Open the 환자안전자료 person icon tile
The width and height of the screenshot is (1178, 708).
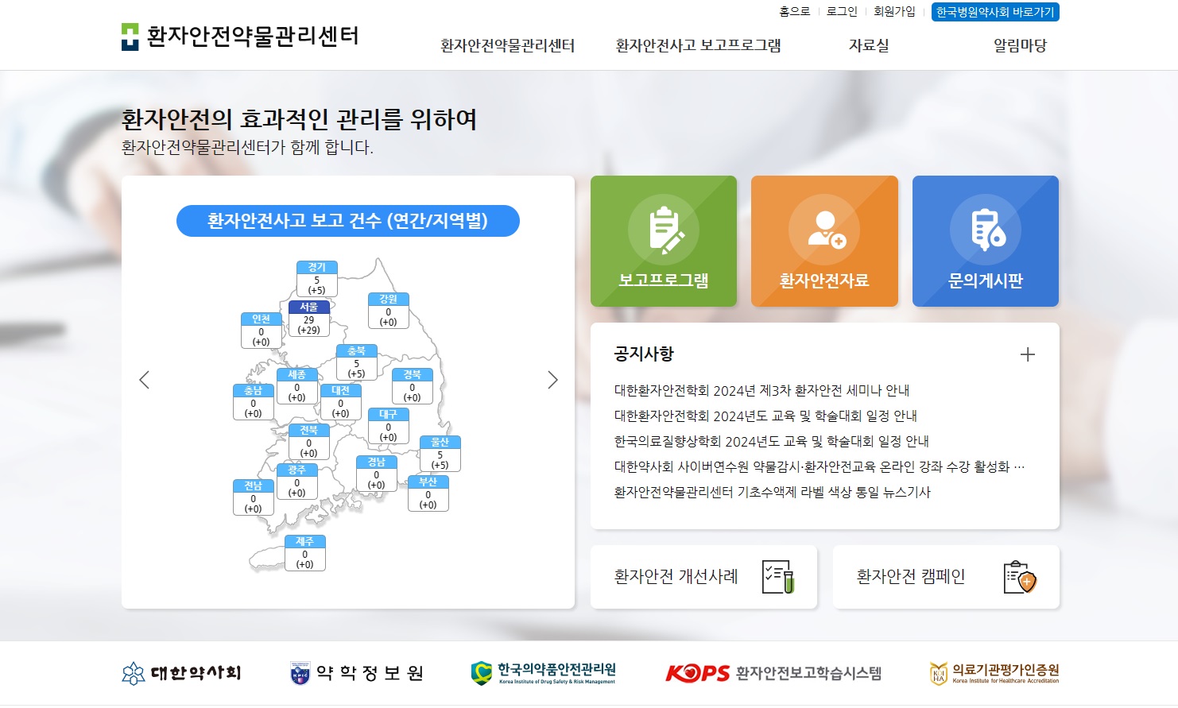pos(824,241)
